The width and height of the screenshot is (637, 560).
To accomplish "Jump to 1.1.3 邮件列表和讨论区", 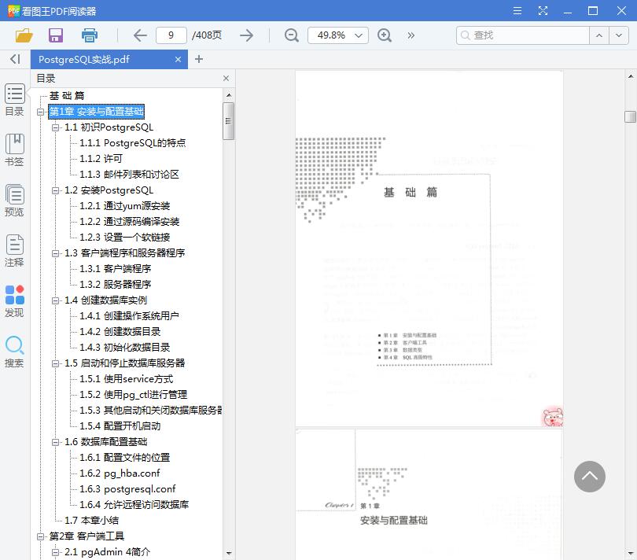I will (129, 175).
